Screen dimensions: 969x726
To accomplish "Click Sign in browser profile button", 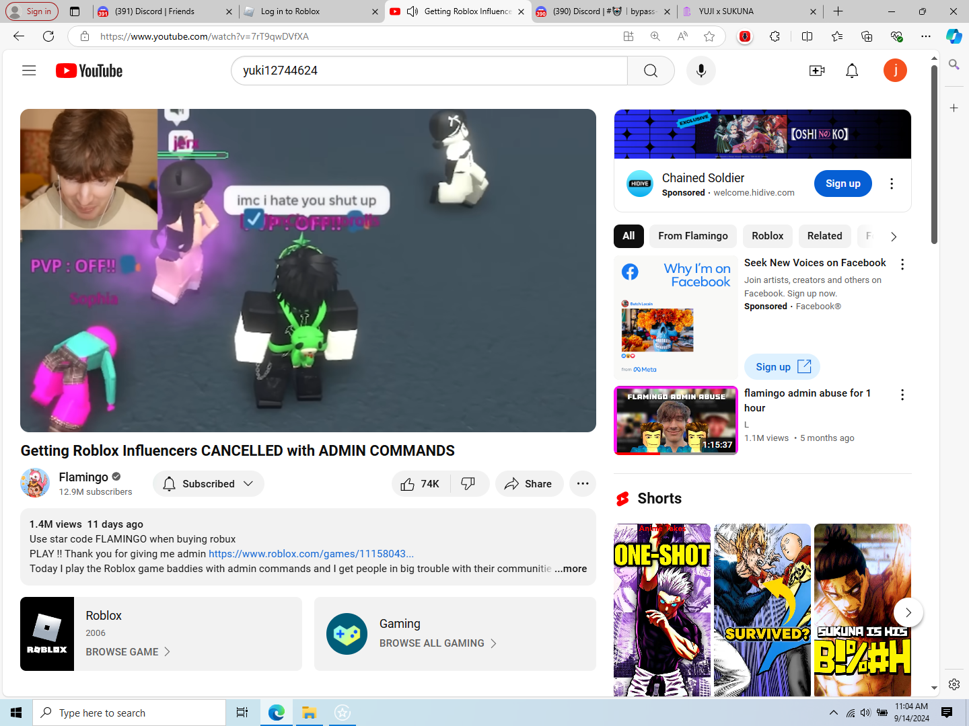I will point(32,11).
